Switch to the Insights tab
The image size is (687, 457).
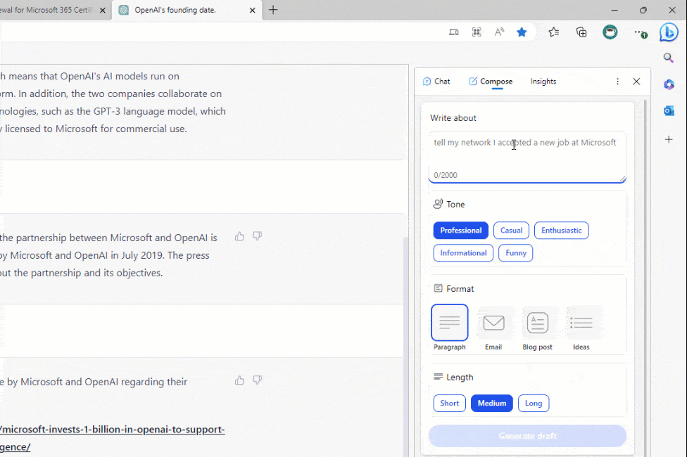click(543, 82)
